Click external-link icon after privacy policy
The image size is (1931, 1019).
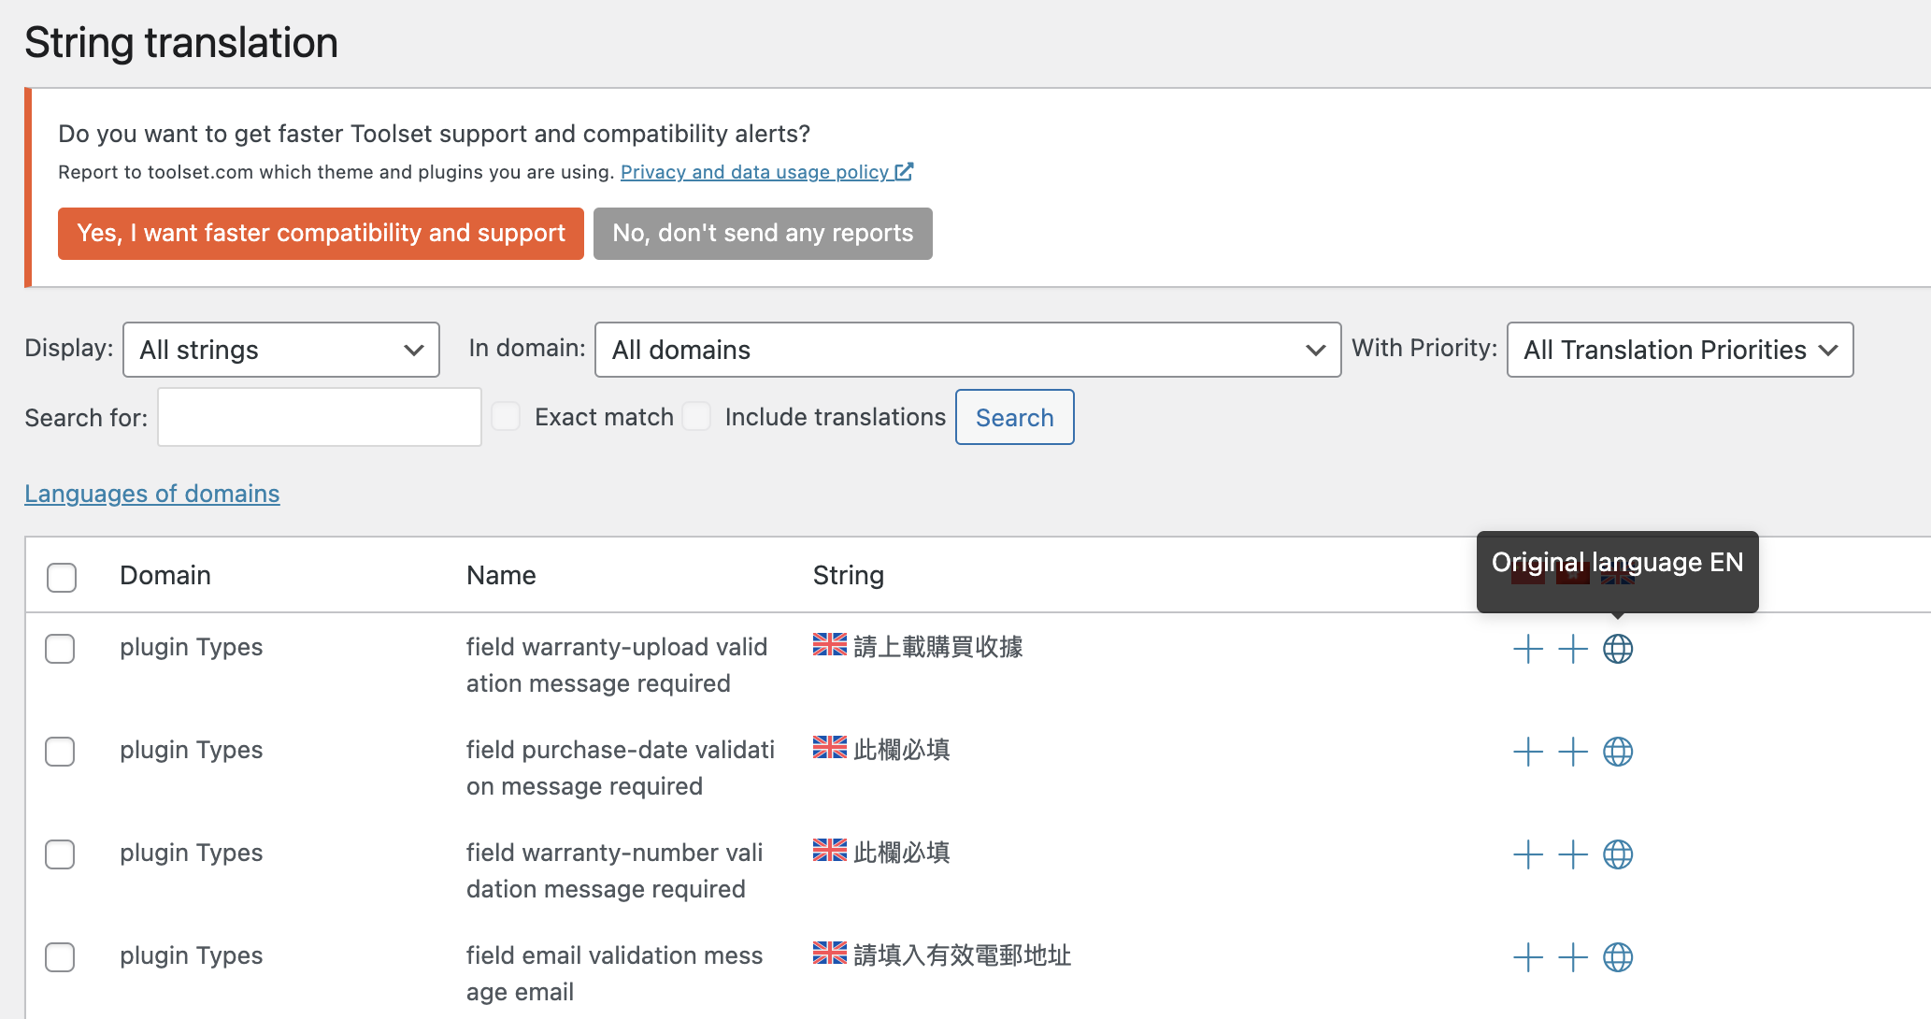[904, 172]
